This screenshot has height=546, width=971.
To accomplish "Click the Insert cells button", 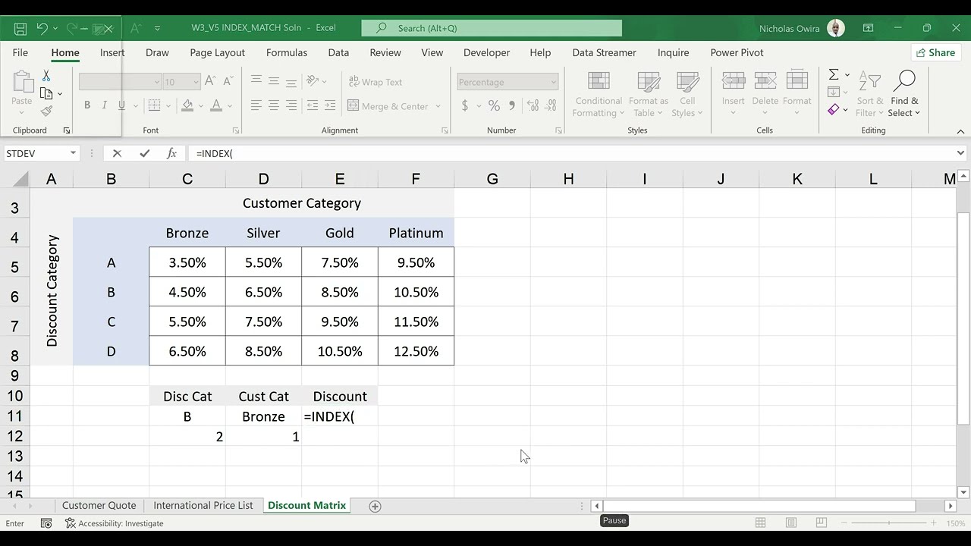I will click(x=733, y=94).
